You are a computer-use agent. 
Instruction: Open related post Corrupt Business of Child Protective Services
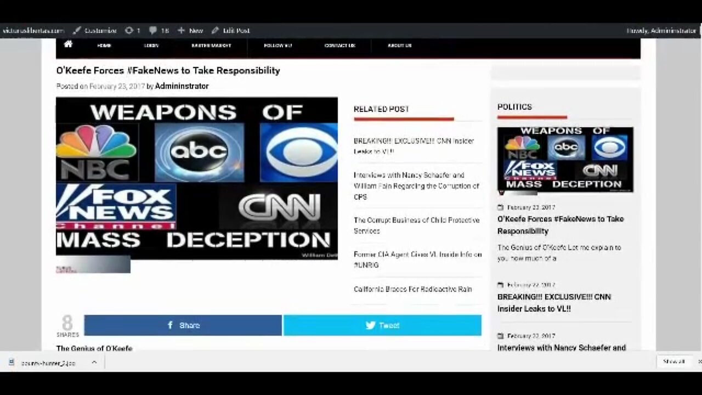click(x=416, y=225)
